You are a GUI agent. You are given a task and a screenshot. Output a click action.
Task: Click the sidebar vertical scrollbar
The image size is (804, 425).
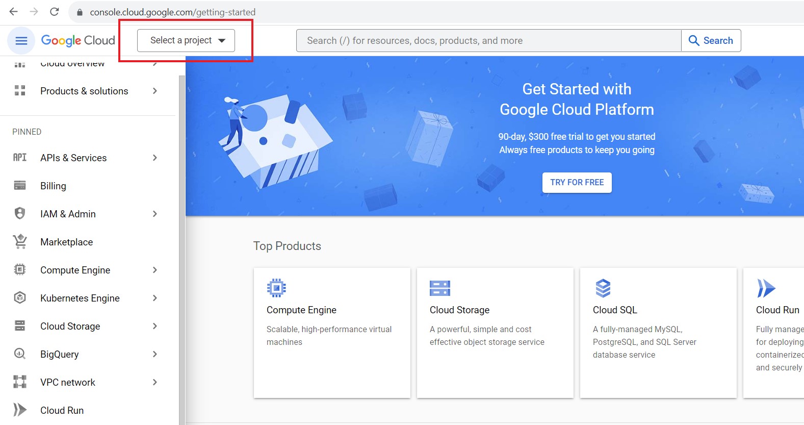point(182,250)
